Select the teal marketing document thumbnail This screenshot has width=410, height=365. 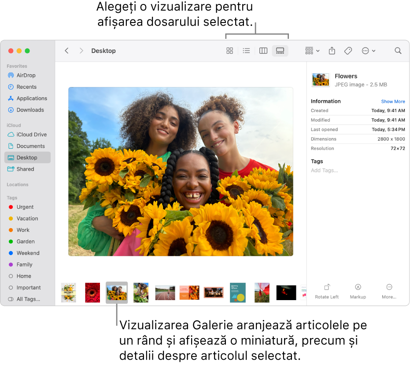click(238, 293)
